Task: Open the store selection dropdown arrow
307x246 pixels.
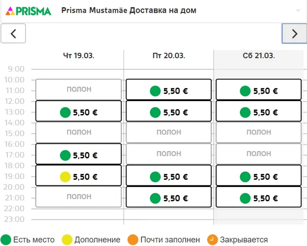Action: [x=298, y=11]
